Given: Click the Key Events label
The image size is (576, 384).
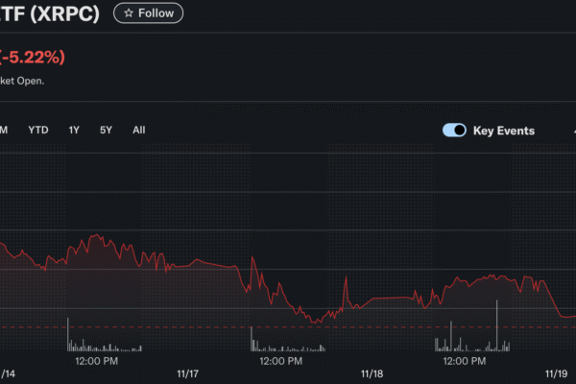Looking at the screenshot, I should click(x=504, y=131).
